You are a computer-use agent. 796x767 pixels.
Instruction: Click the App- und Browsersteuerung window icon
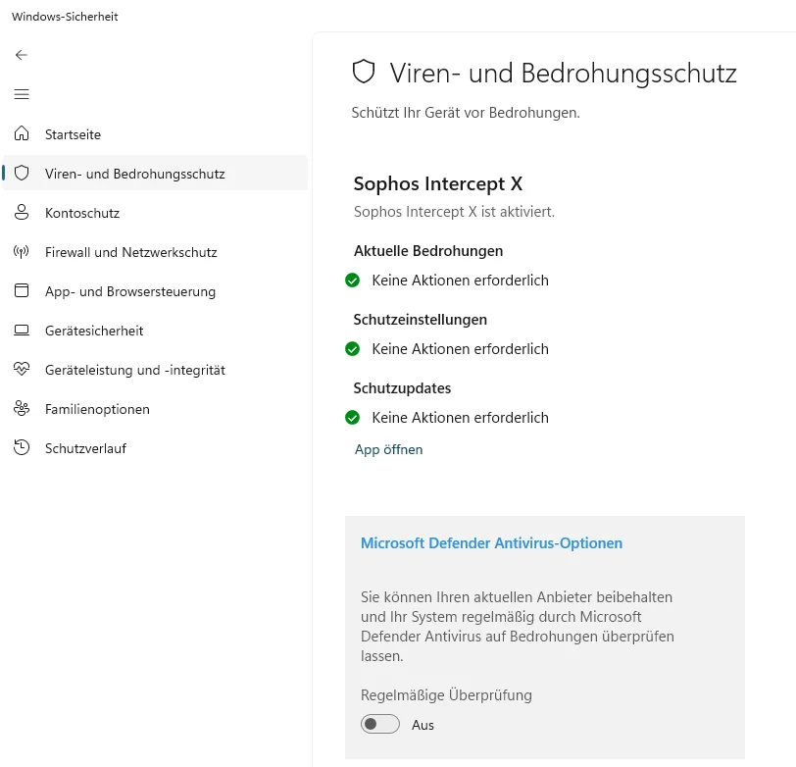click(x=22, y=290)
